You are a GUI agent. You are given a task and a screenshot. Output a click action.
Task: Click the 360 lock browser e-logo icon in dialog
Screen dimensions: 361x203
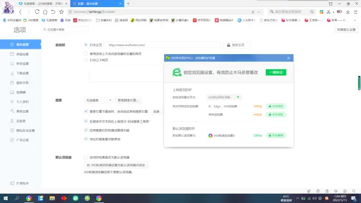(x=177, y=72)
